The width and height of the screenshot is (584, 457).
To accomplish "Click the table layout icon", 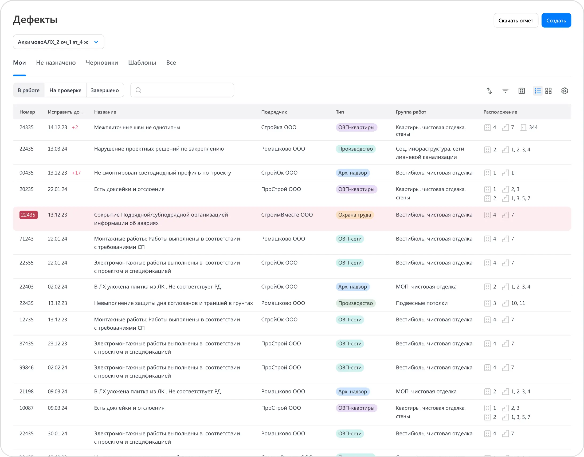I will [522, 91].
